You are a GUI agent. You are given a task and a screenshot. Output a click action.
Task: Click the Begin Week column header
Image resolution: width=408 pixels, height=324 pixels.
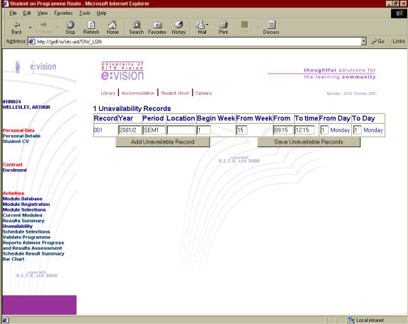coord(216,118)
